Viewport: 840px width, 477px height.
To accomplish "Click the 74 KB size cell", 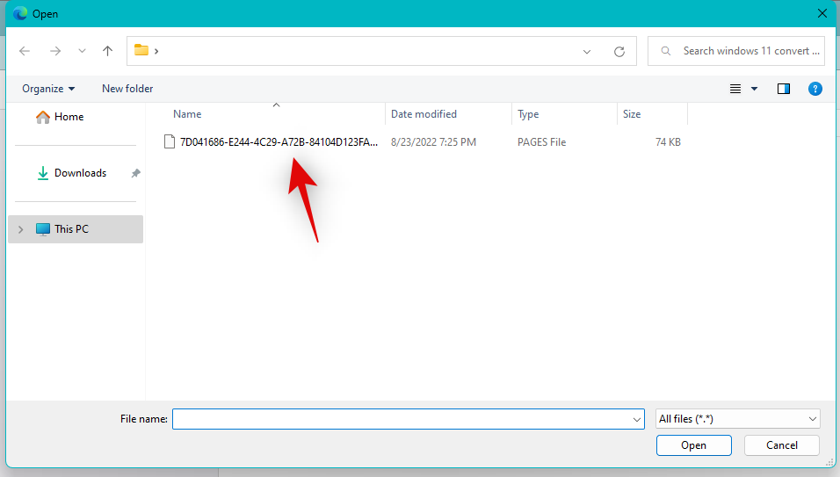I will coord(668,141).
